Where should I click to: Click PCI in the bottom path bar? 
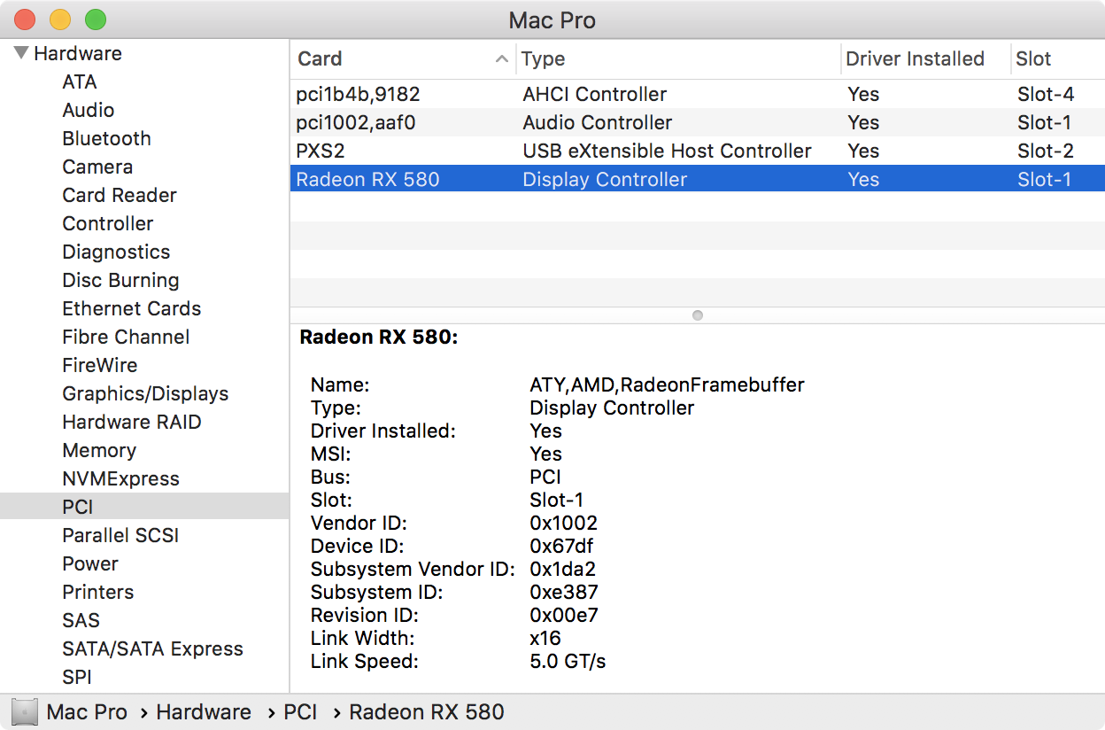coord(300,711)
